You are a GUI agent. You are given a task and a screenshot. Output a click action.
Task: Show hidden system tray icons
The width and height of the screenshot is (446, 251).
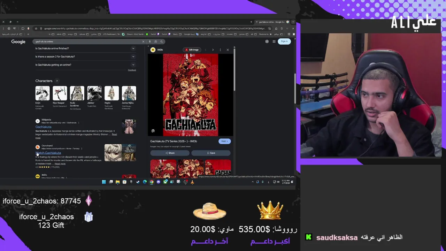[x=253, y=182]
